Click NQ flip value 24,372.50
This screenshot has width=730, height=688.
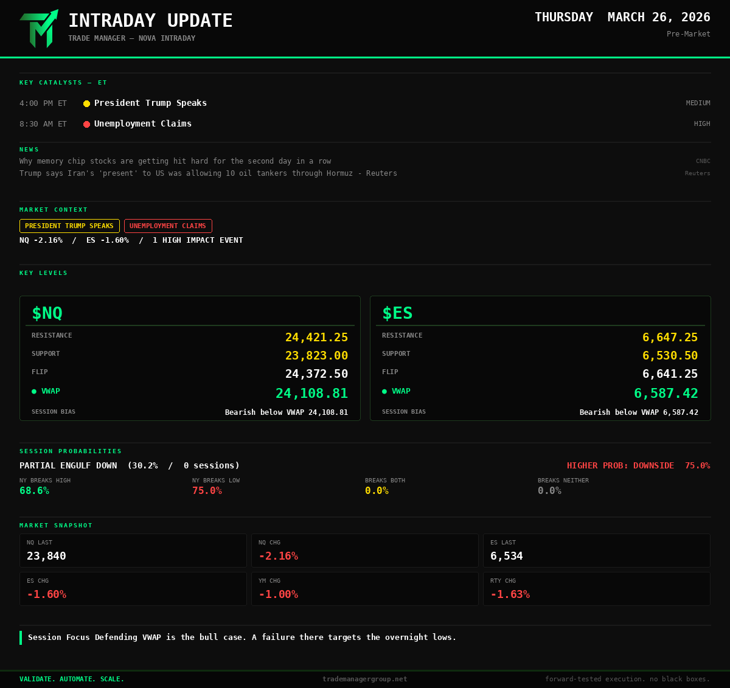point(316,374)
